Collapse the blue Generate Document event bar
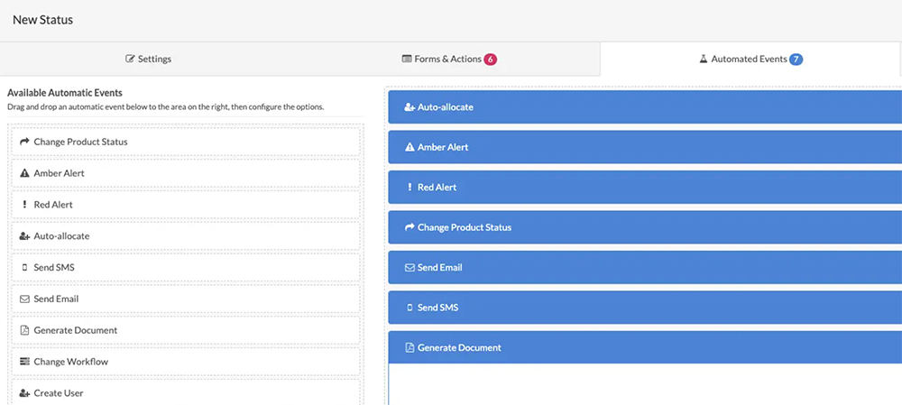Image resolution: width=902 pixels, height=405 pixels. point(645,347)
